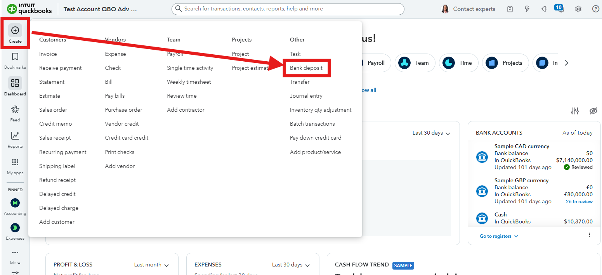
Task: Click the Team shortcut button
Action: point(415,63)
